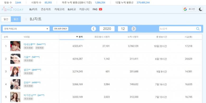Open the YouTube icon next to FAQ
This screenshot has height=103, width=206.
pyautogui.click(x=101, y=9)
